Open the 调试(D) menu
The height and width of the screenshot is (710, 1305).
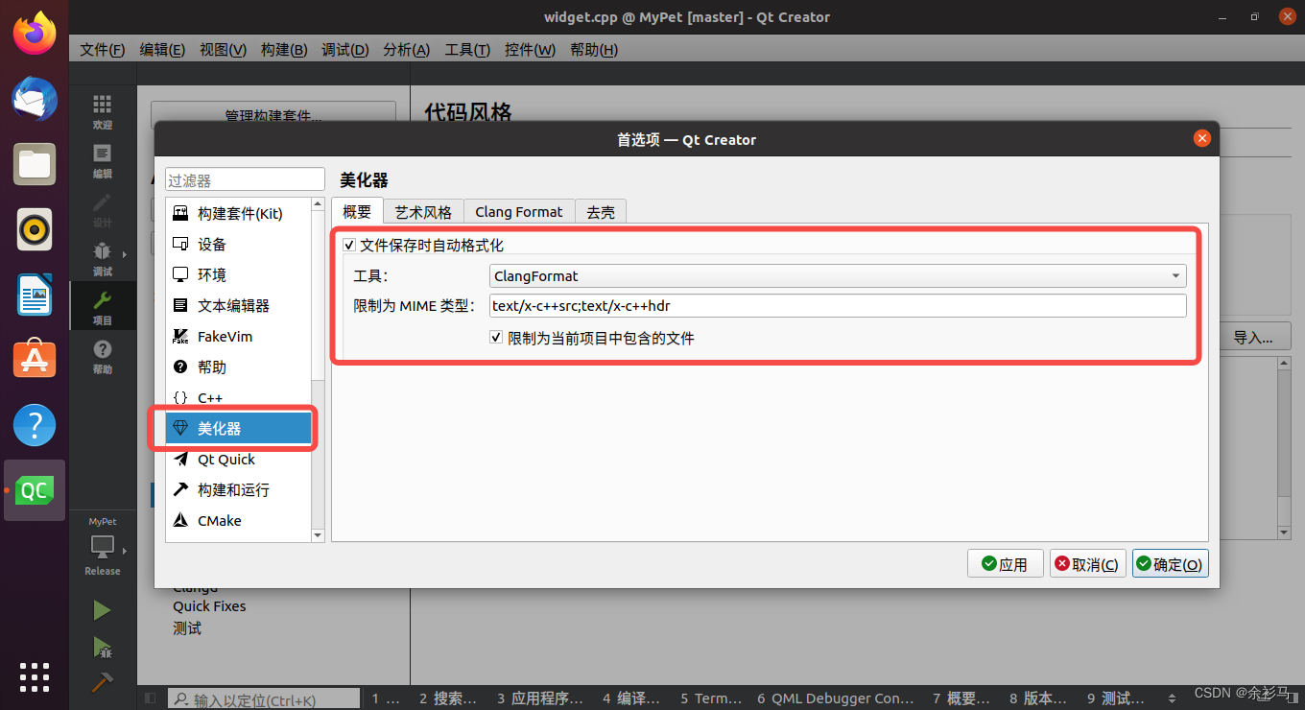tap(345, 50)
